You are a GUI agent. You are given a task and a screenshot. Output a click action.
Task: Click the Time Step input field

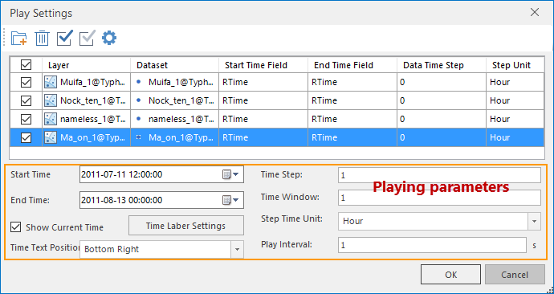coord(439,175)
